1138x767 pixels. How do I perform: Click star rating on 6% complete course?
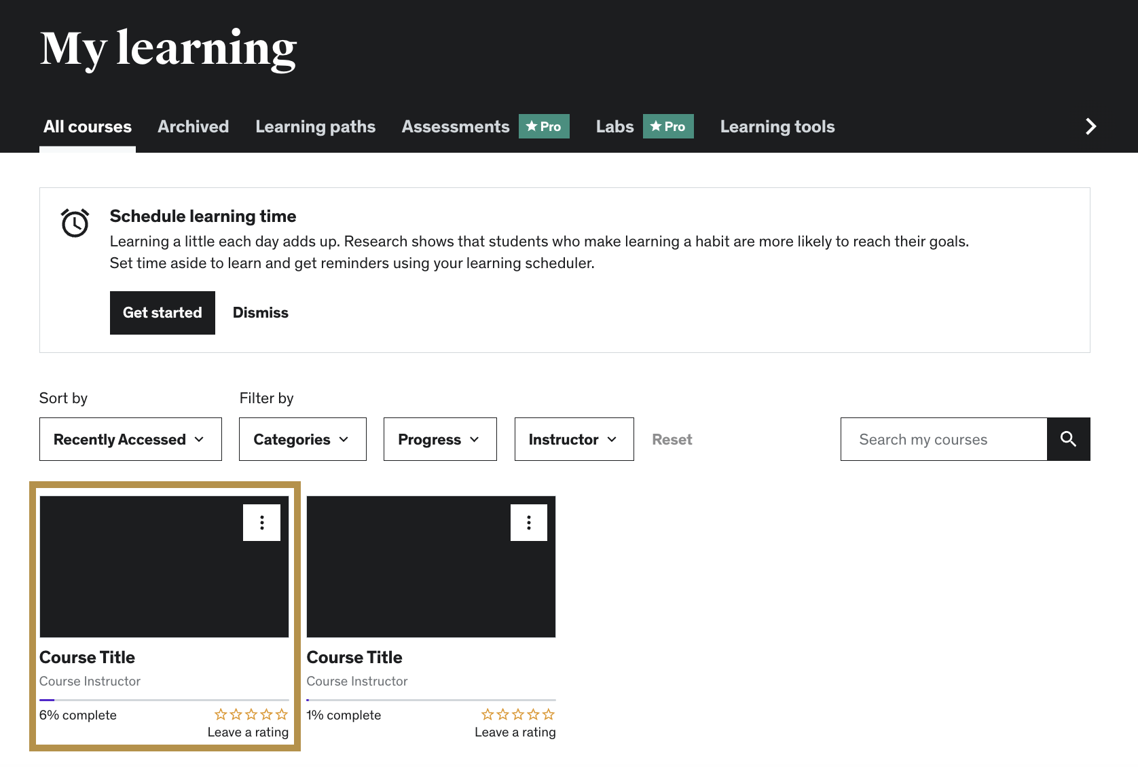click(251, 715)
